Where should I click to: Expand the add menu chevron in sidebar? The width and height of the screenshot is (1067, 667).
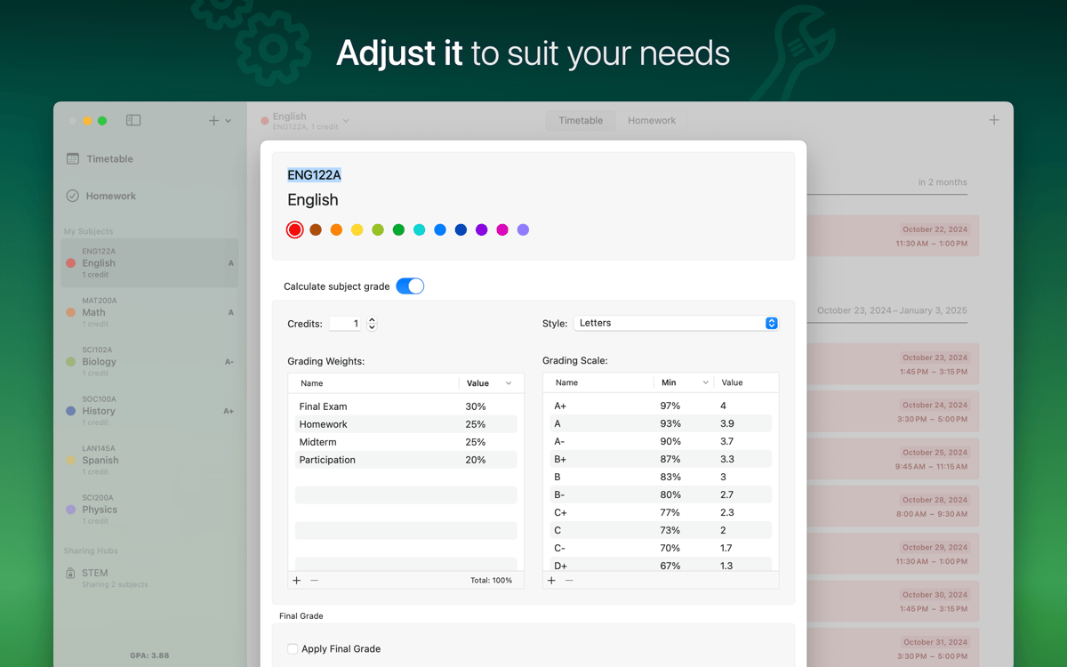pos(229,121)
